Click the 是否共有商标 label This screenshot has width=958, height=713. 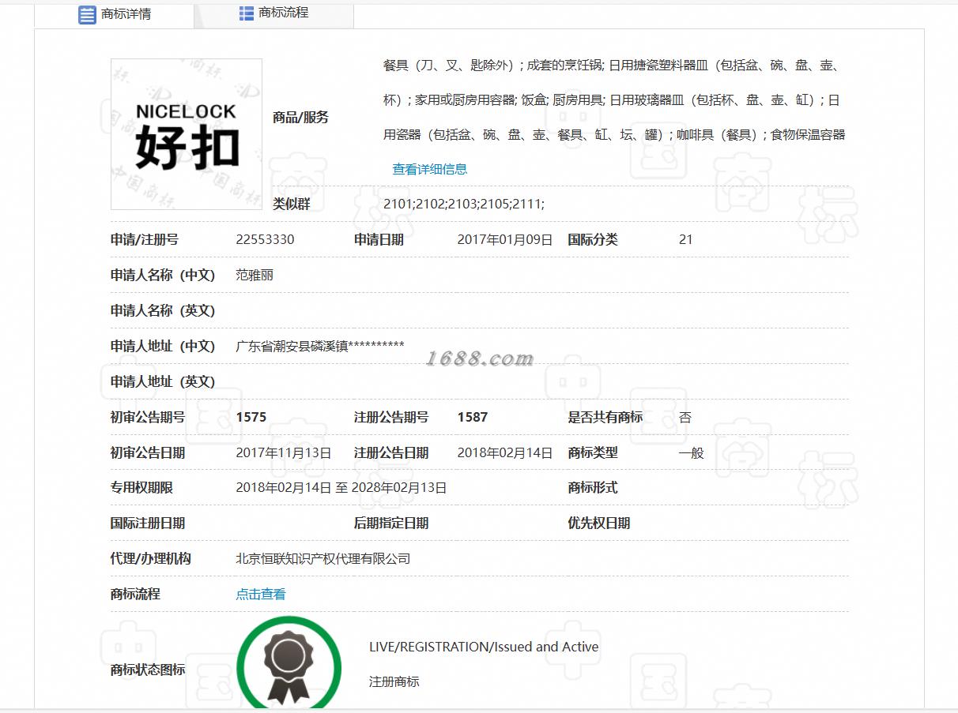605,418
